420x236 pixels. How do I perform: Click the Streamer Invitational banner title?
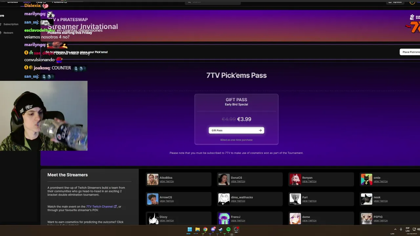(x=82, y=27)
